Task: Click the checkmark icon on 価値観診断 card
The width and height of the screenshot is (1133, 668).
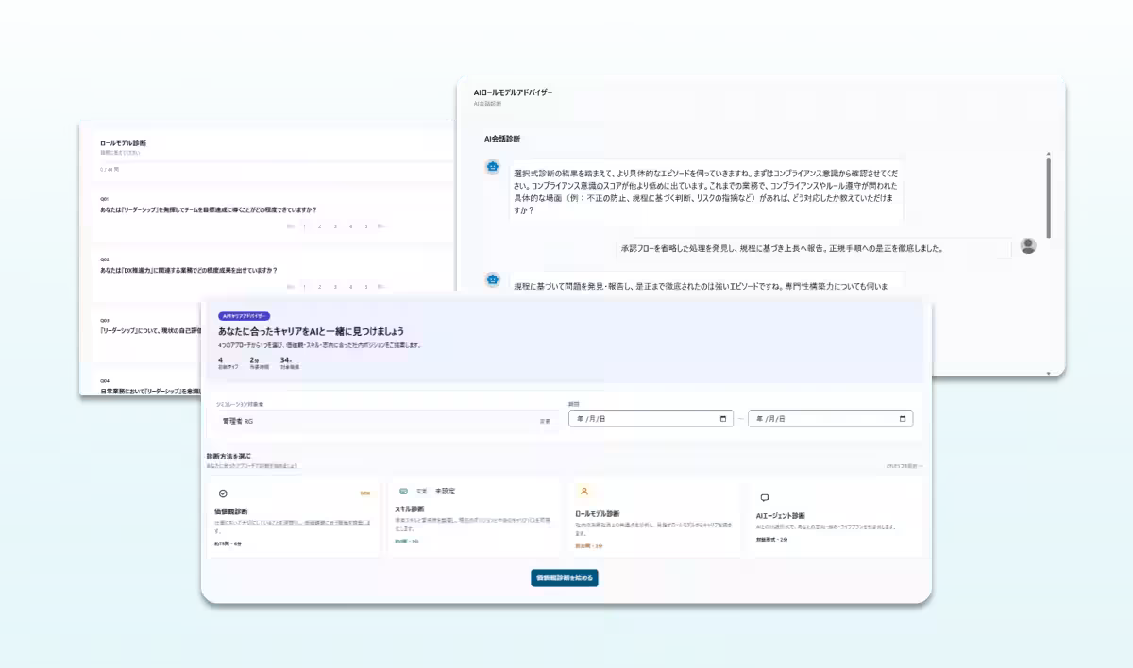Action: 223,493
